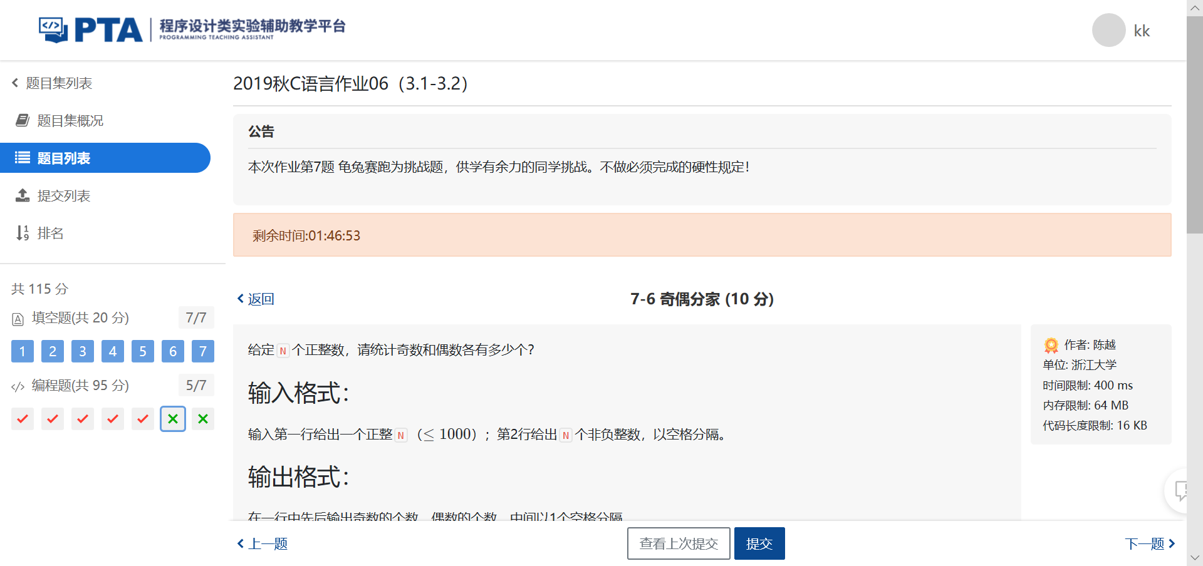1203x566 pixels.
Task: Click the 5/7 score badge
Action: point(196,385)
